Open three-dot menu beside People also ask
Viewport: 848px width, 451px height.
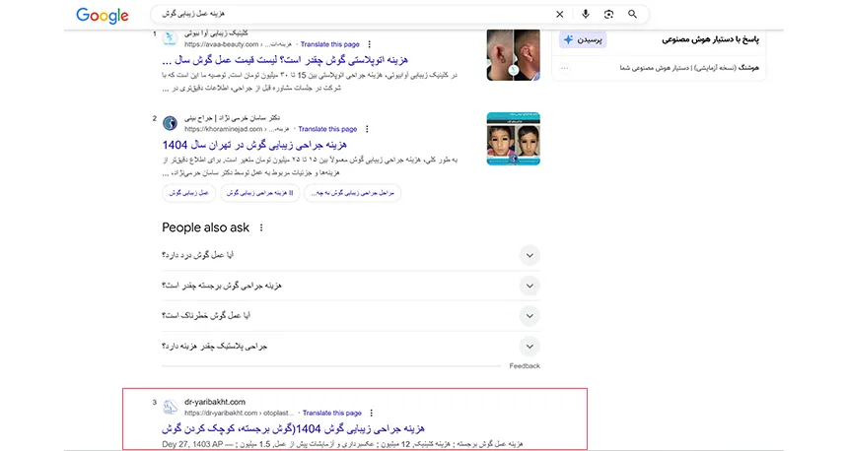pos(261,227)
